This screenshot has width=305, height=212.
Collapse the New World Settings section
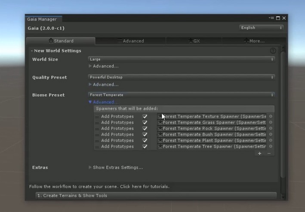[56, 51]
